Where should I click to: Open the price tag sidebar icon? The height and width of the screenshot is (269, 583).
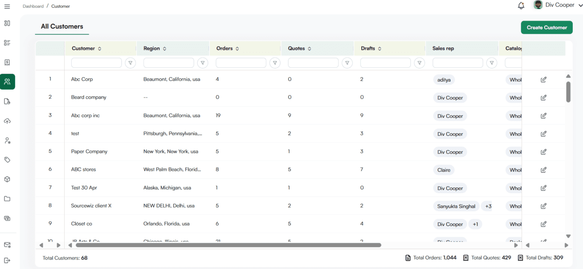point(7,160)
